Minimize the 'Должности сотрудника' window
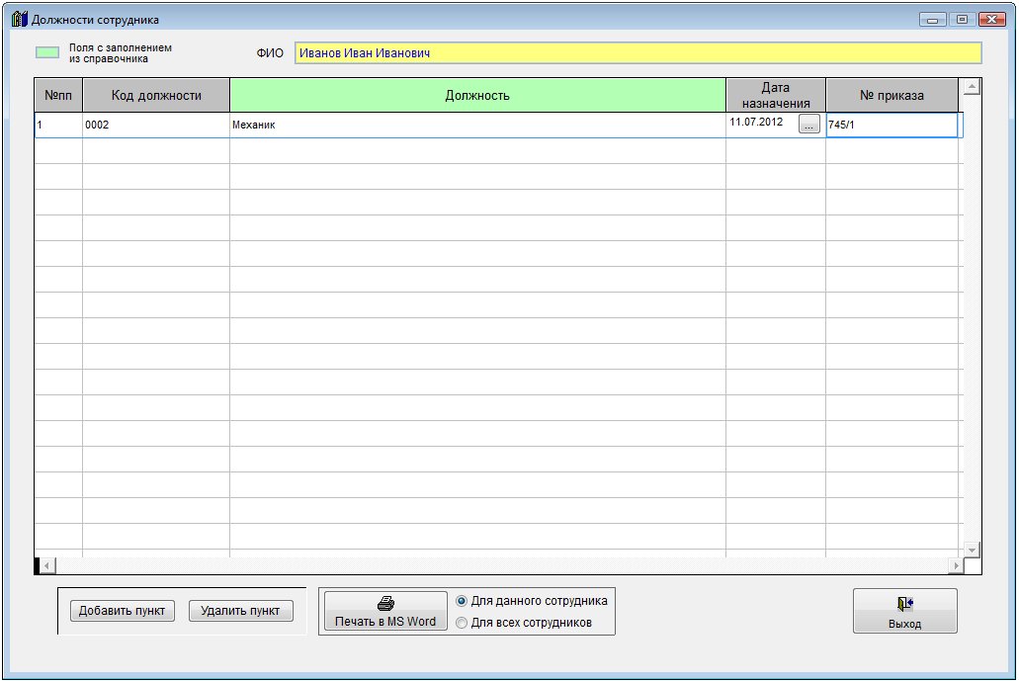The width and height of the screenshot is (1019, 682). (933, 20)
